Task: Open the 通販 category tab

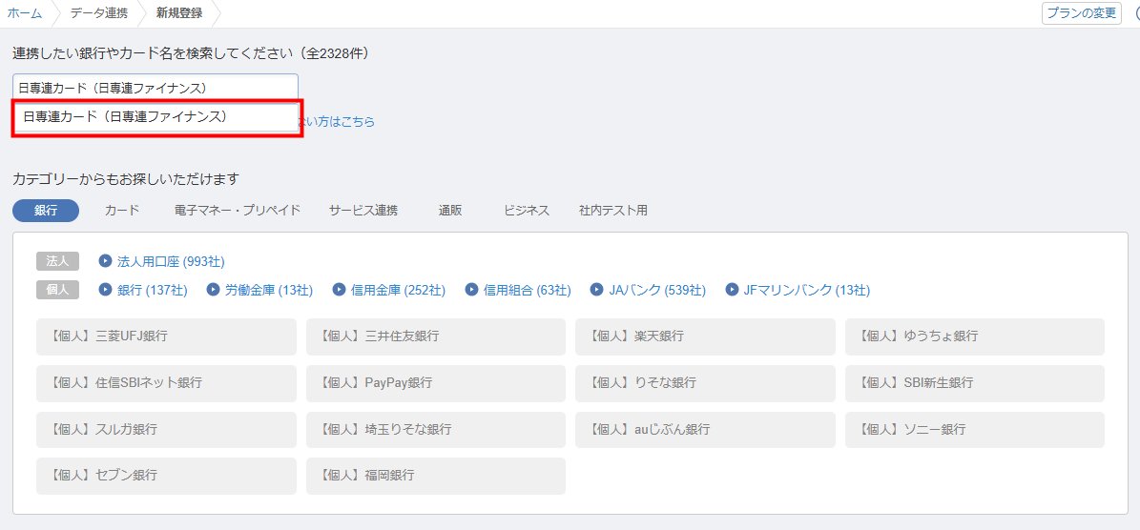Action: pyautogui.click(x=450, y=211)
